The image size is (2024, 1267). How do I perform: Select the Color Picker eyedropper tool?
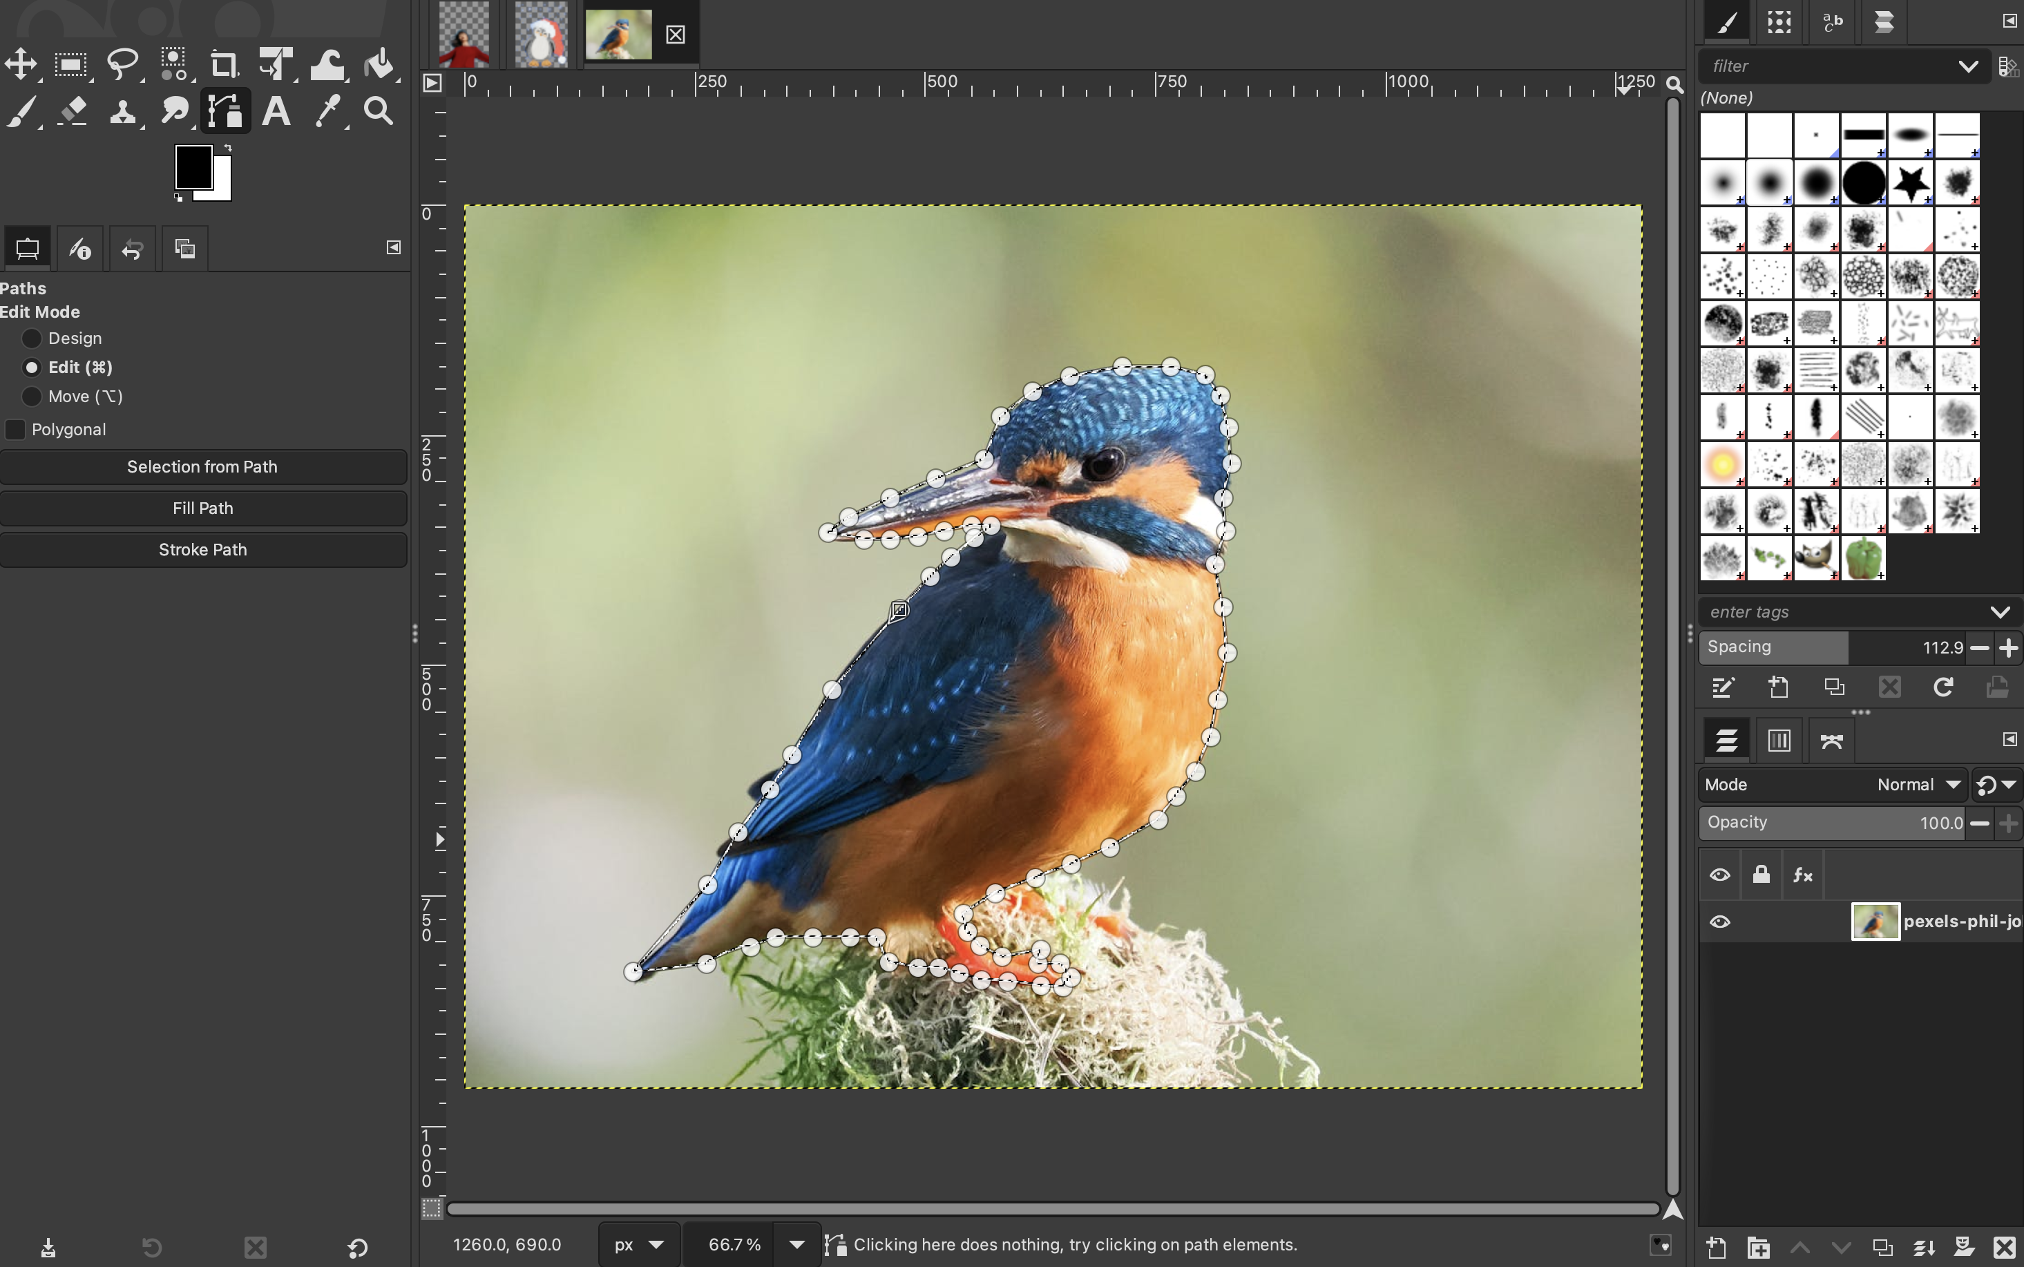(x=327, y=111)
